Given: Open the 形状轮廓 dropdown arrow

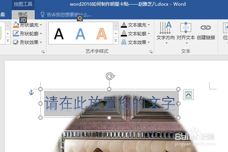Looking at the screenshot, I should [41, 33].
